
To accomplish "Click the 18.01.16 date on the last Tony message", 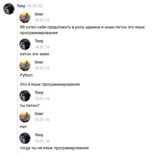I will 42,141.
